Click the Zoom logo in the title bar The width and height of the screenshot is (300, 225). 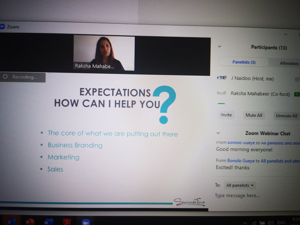coord(2,26)
